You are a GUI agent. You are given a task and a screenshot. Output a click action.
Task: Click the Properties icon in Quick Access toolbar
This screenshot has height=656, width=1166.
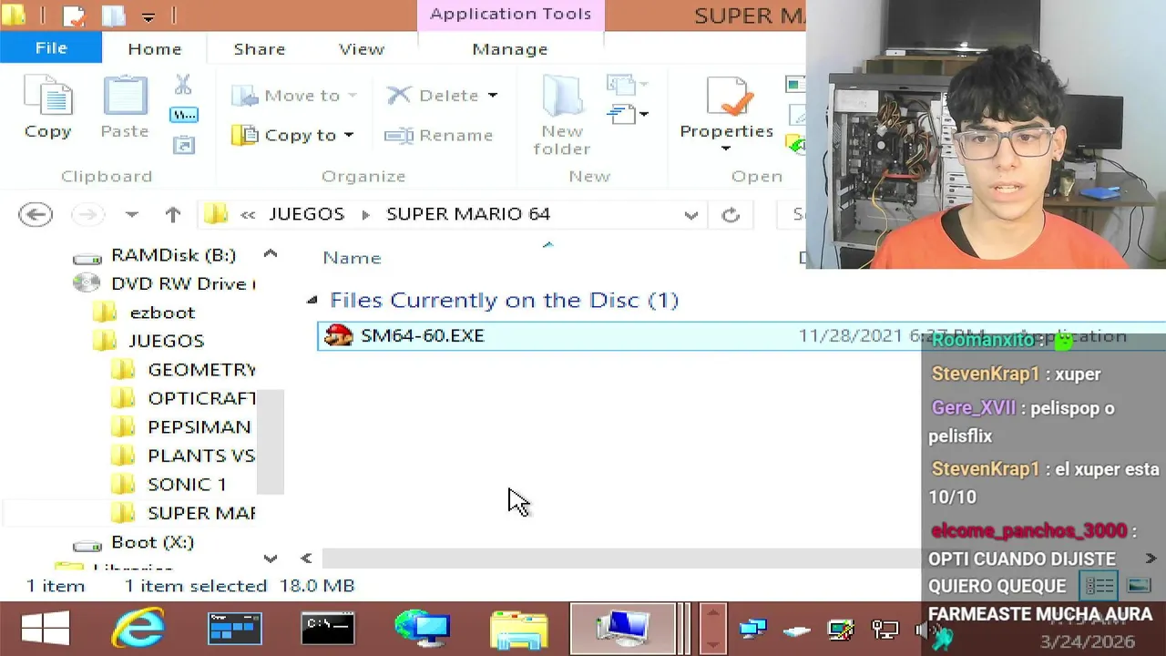pos(73,15)
